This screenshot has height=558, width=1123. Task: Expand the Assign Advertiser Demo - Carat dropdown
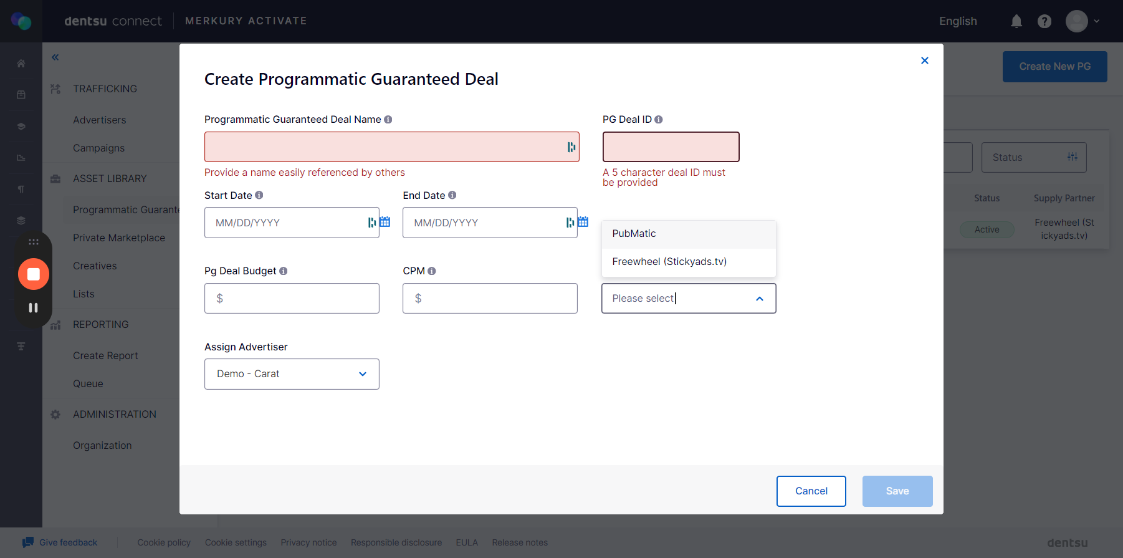pyautogui.click(x=292, y=374)
